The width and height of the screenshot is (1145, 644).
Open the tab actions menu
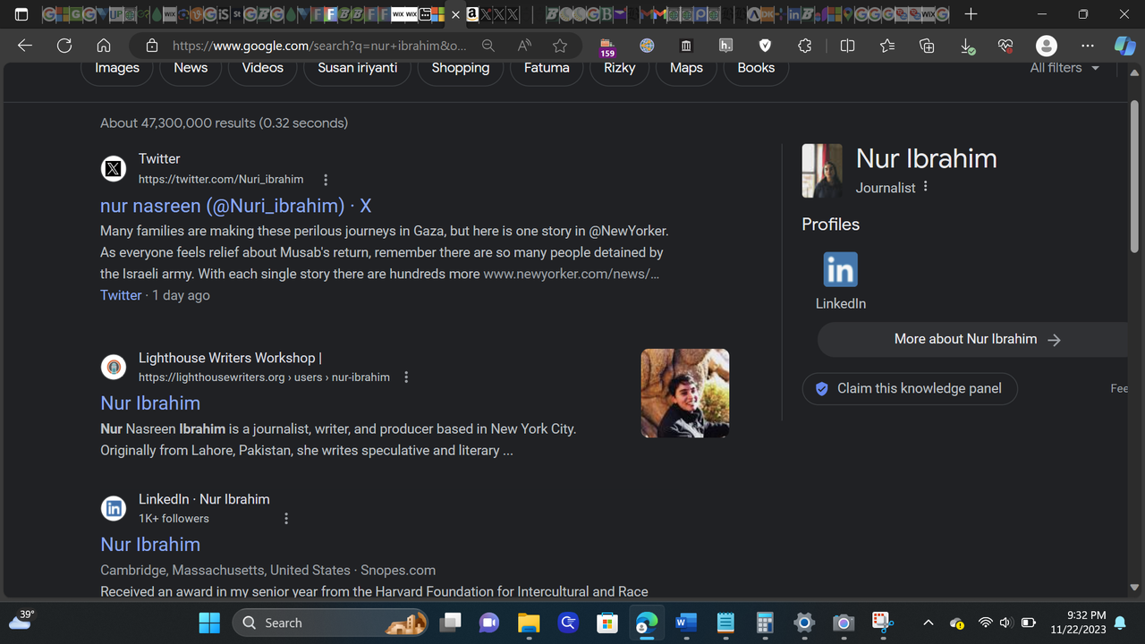pos(21,14)
